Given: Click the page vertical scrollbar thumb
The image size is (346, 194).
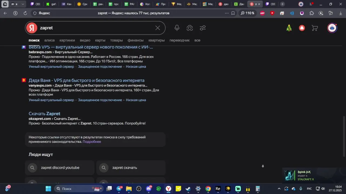Looking at the screenshot, I should pos(344,136).
